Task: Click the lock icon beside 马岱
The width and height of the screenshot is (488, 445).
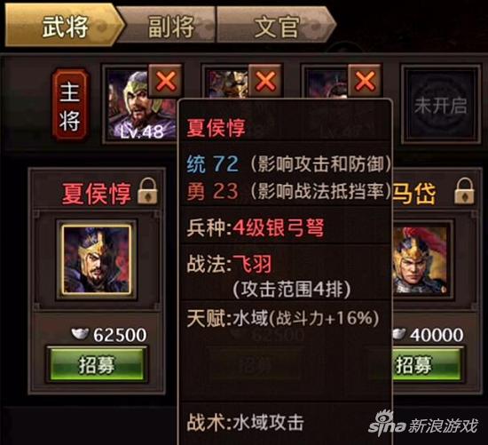Action: point(464,191)
